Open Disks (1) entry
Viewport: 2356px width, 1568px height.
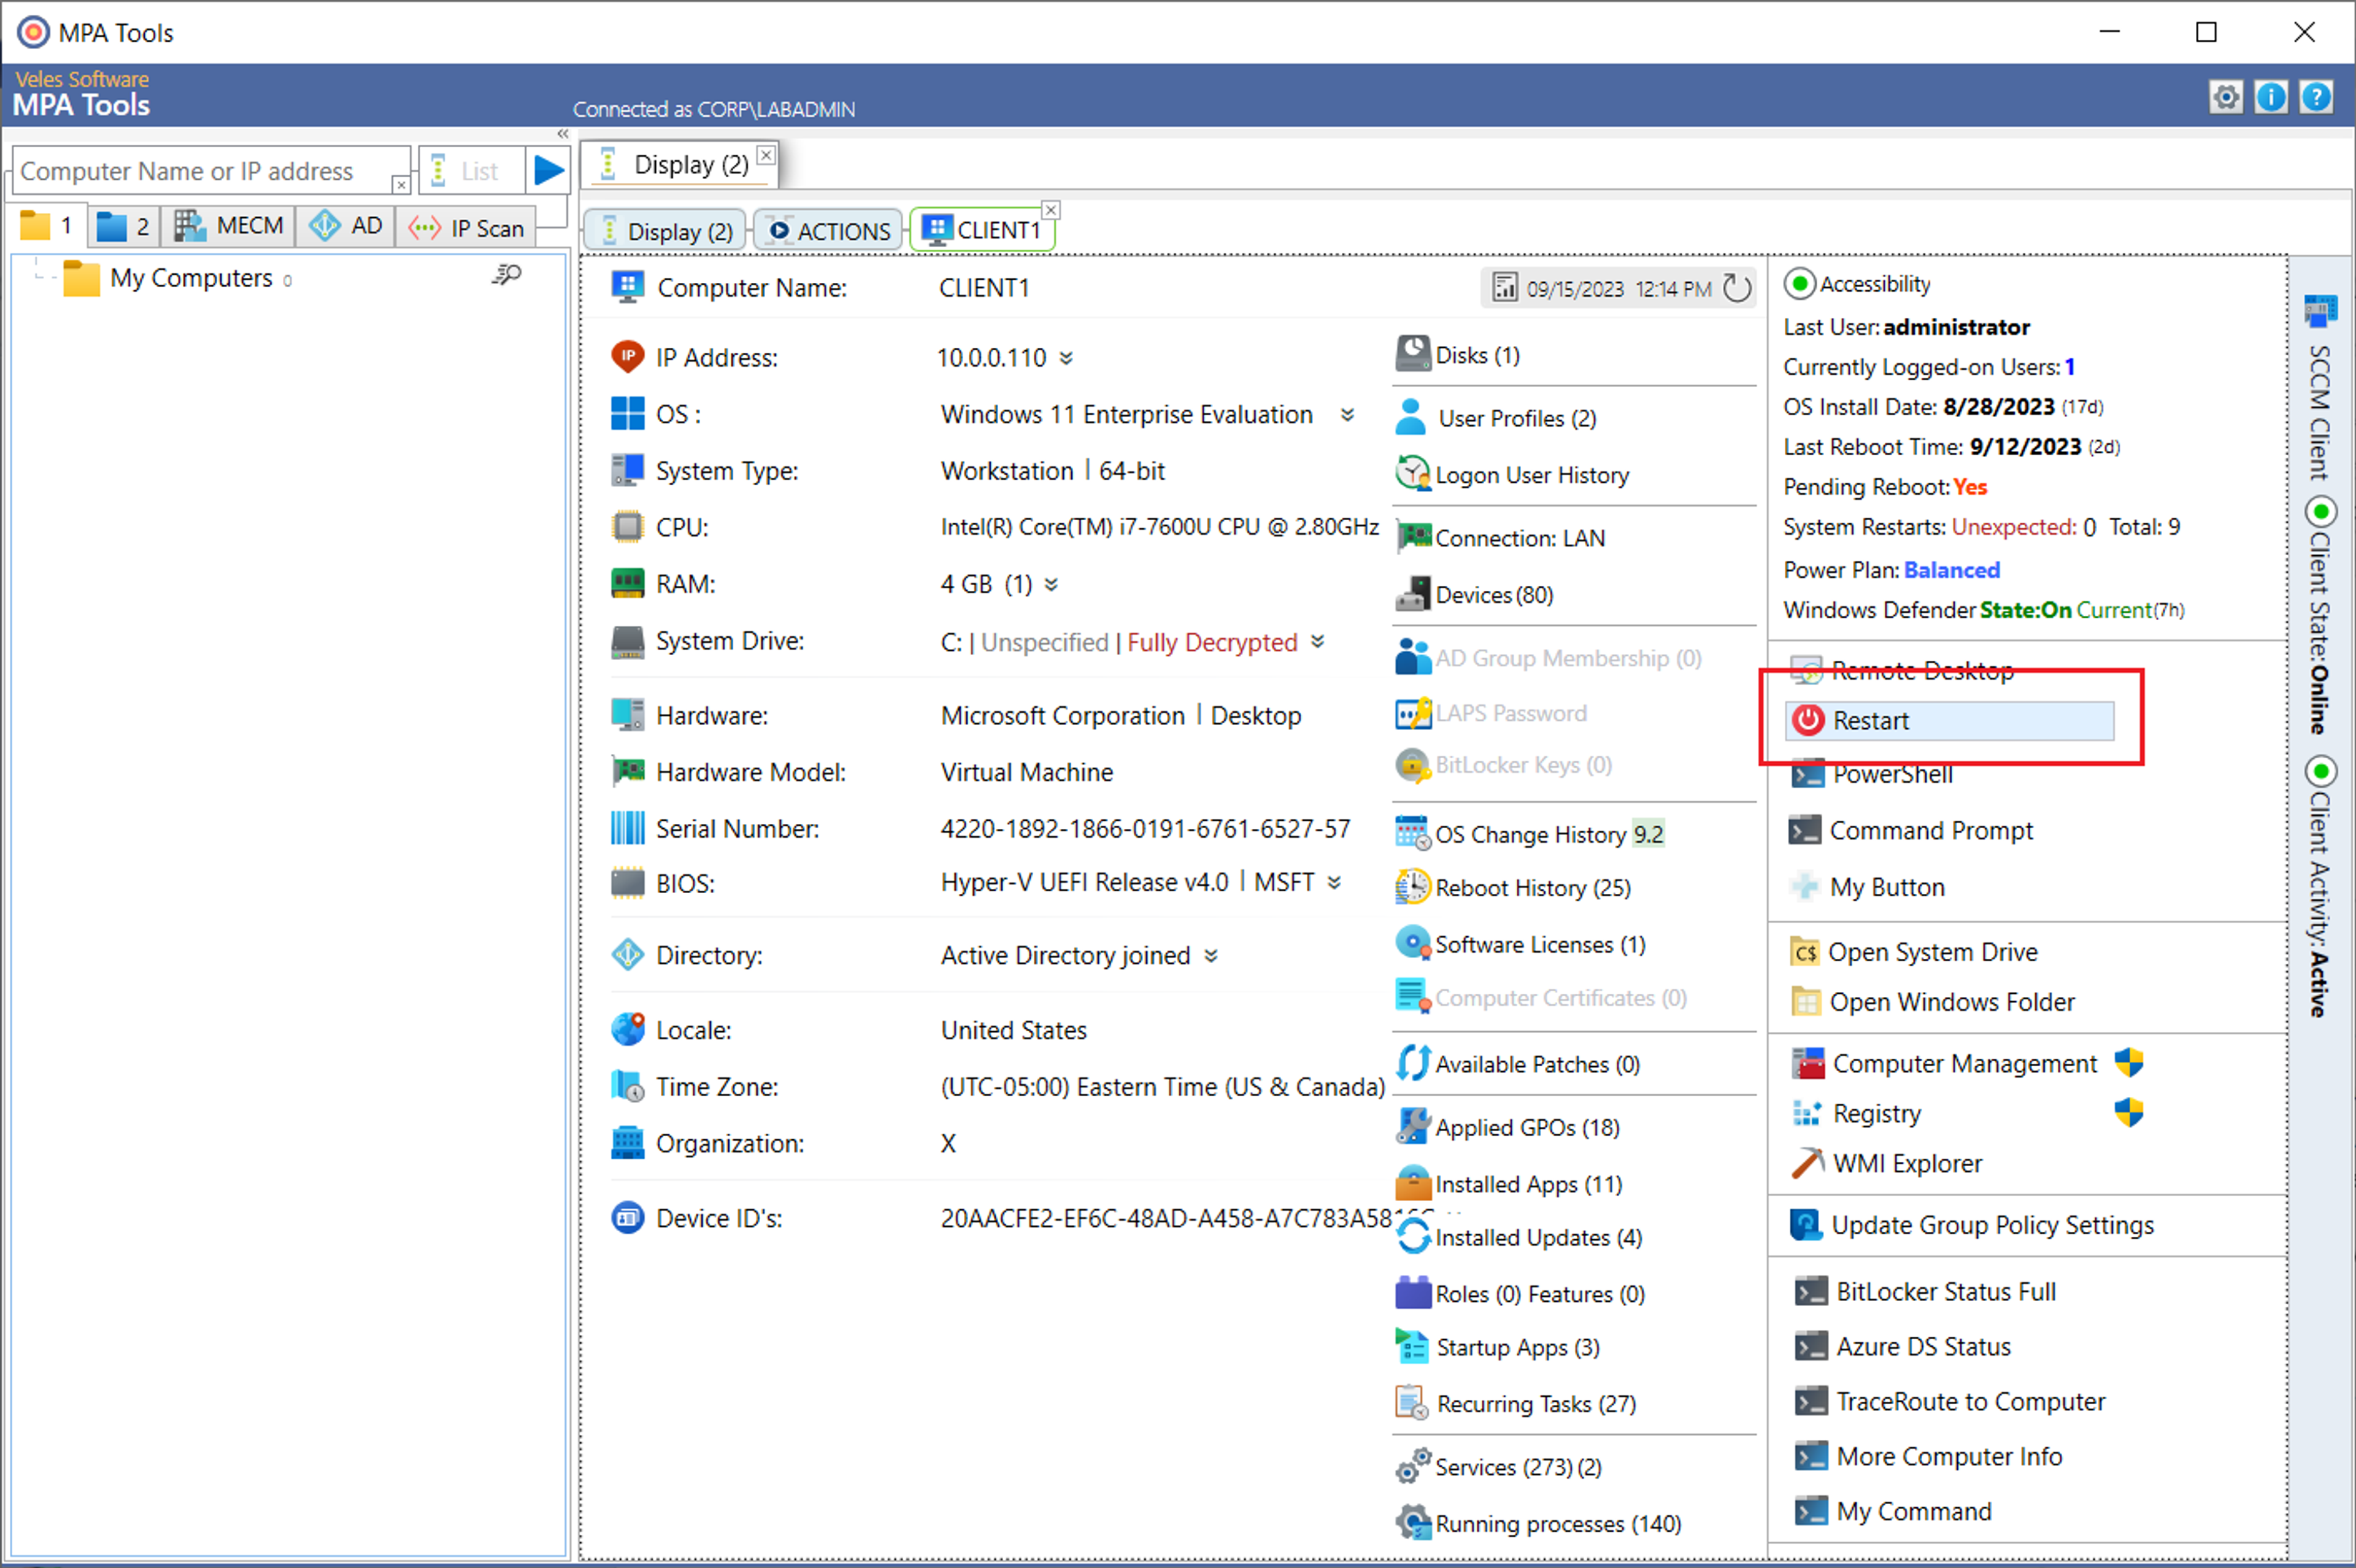(1459, 355)
